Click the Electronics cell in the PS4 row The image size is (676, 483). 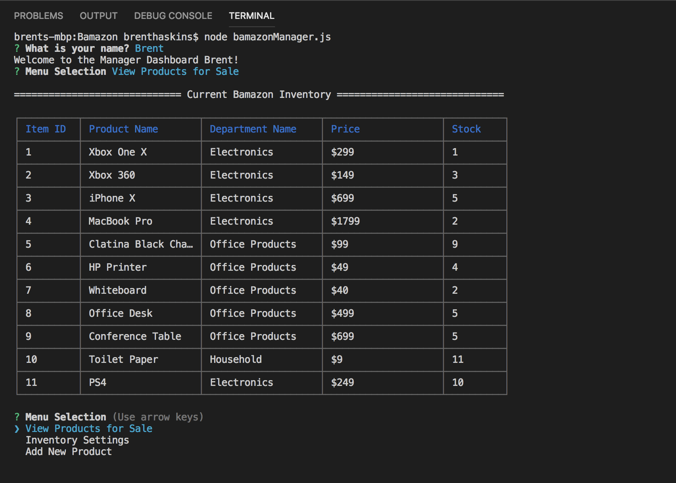tap(262, 383)
